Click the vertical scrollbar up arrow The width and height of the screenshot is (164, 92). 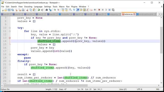click(161, 18)
